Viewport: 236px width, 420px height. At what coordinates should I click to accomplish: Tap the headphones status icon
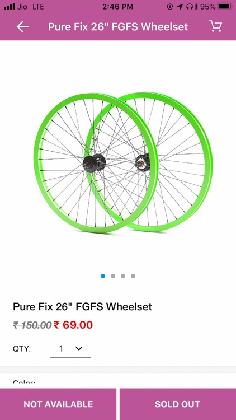click(190, 7)
